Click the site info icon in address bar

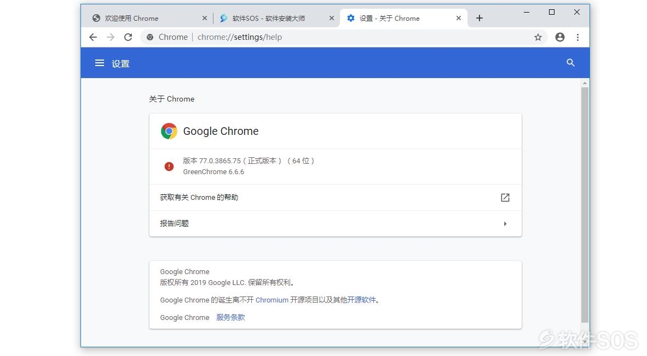150,37
